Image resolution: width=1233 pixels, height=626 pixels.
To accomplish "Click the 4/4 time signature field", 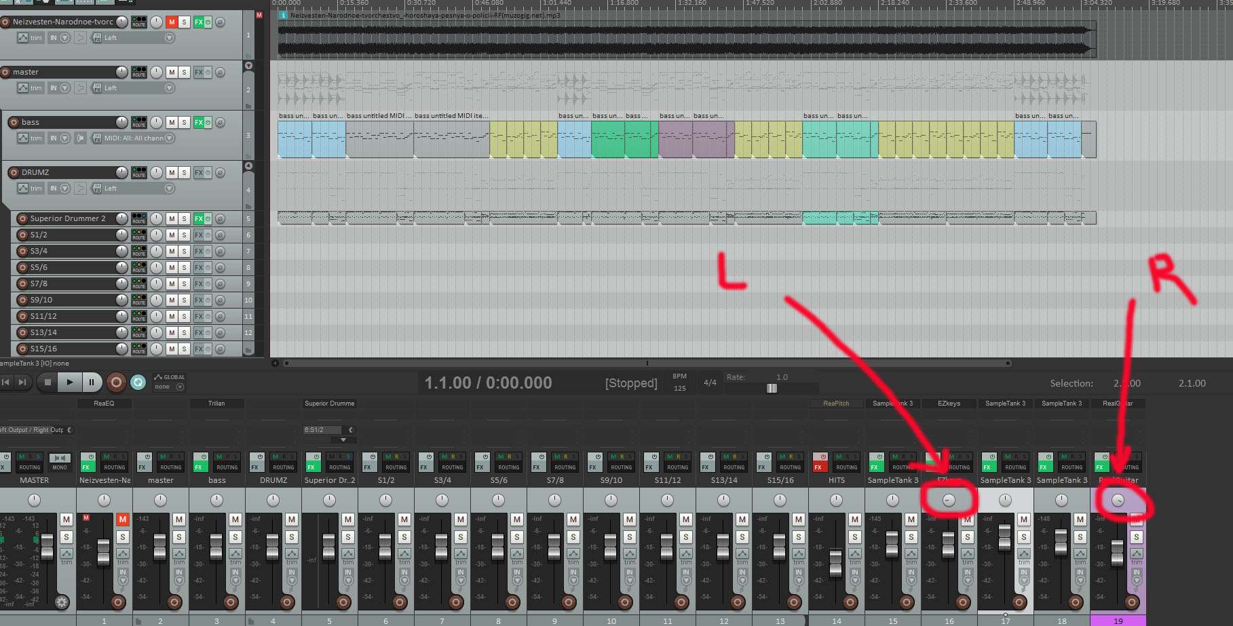I will point(710,383).
